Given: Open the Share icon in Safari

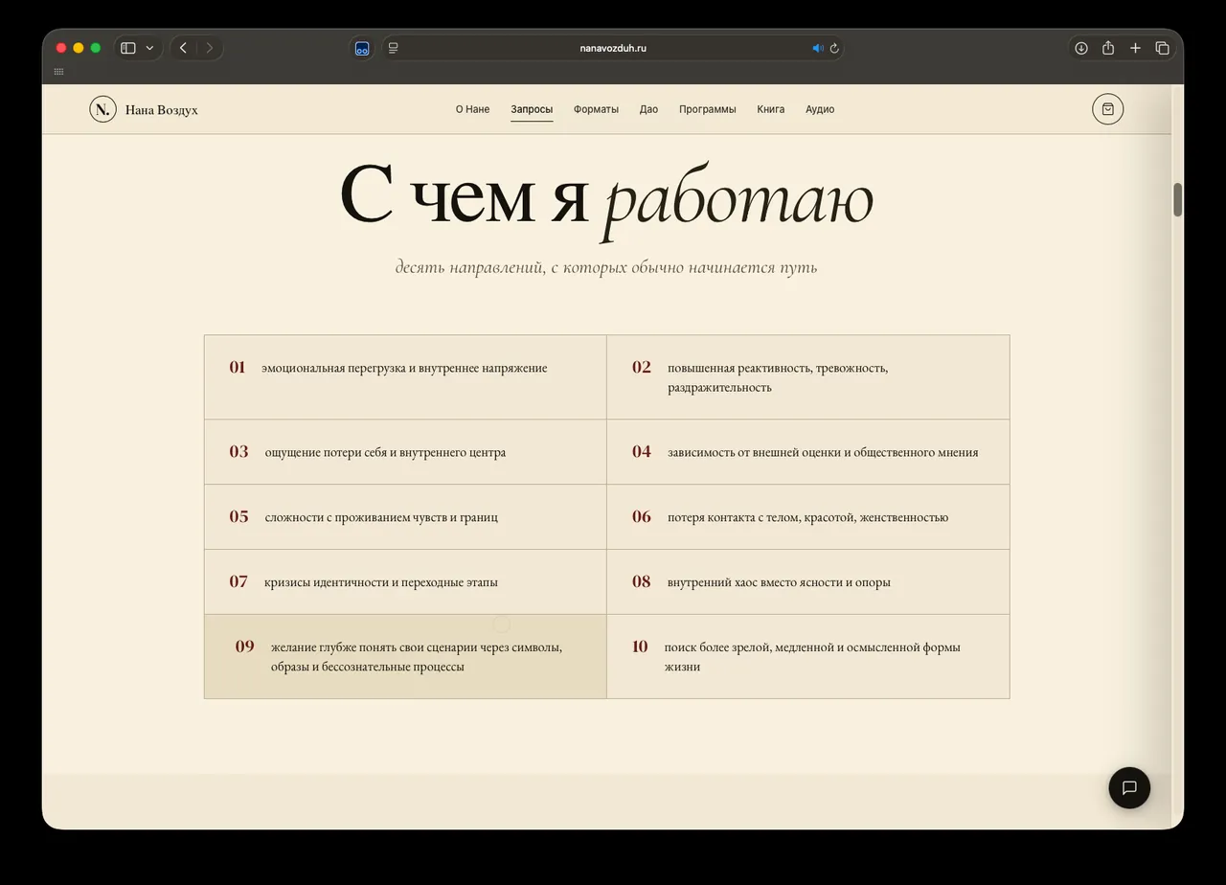Looking at the screenshot, I should pos(1108,48).
